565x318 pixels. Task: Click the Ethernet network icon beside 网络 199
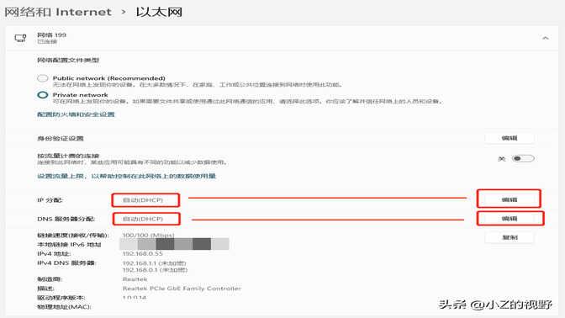click(20, 38)
